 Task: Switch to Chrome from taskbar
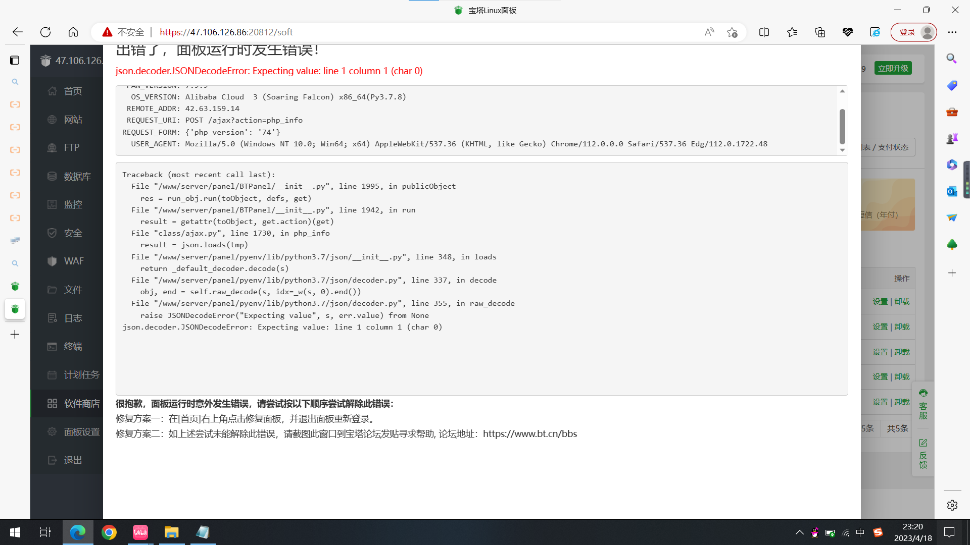pyautogui.click(x=109, y=532)
